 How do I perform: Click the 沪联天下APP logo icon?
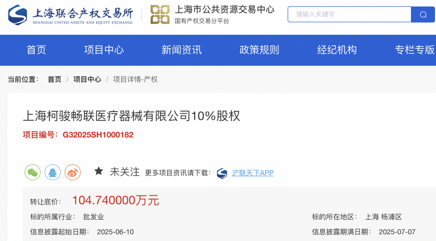(222, 173)
